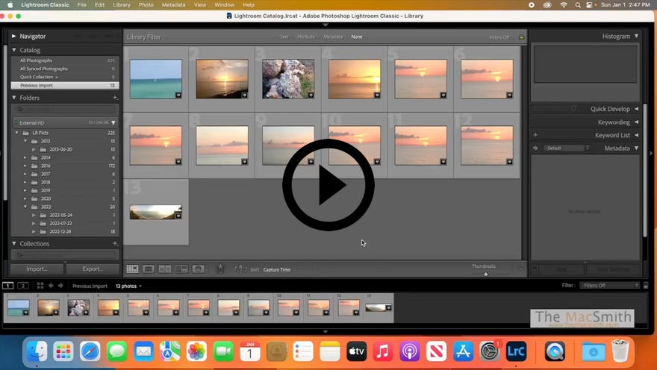Select the Painter spray can tool
The width and height of the screenshot is (657, 370).
click(x=220, y=269)
